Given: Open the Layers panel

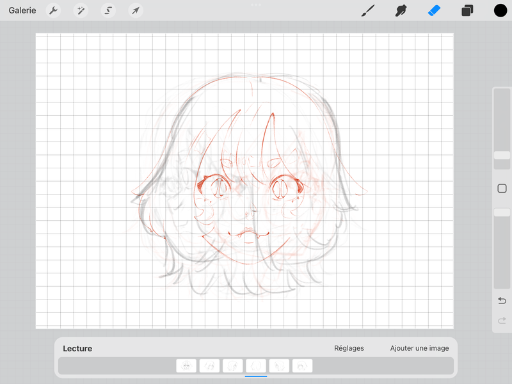Looking at the screenshot, I should (x=467, y=11).
